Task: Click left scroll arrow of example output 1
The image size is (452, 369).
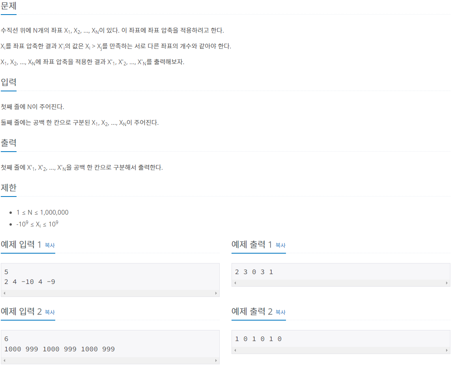Action: click(x=235, y=283)
